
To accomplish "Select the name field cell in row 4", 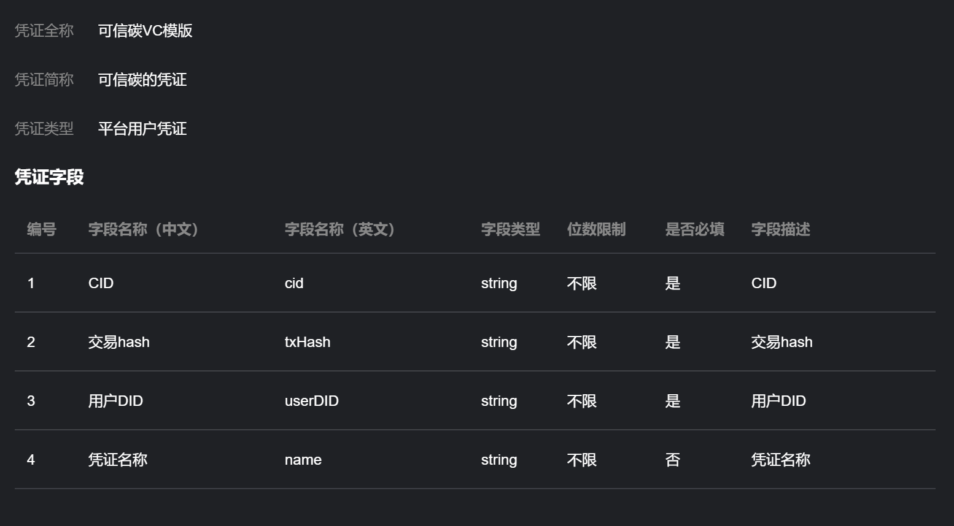I will click(303, 460).
